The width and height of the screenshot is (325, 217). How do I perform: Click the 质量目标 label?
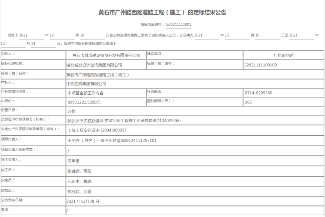[x=9, y=110]
